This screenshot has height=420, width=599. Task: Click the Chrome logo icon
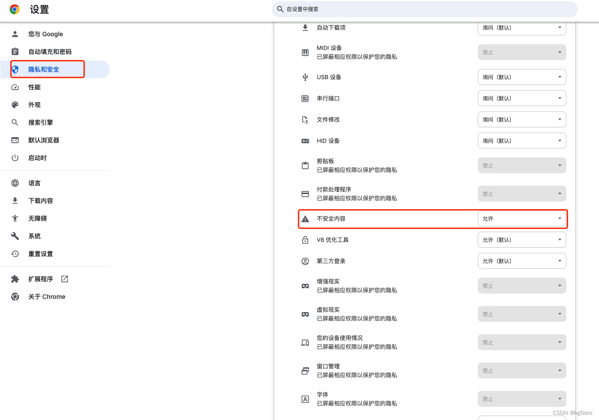tap(15, 9)
